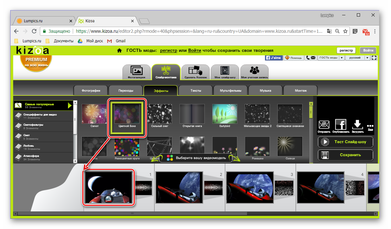Reload the page in the browser
The image size is (391, 229).
[34, 31]
